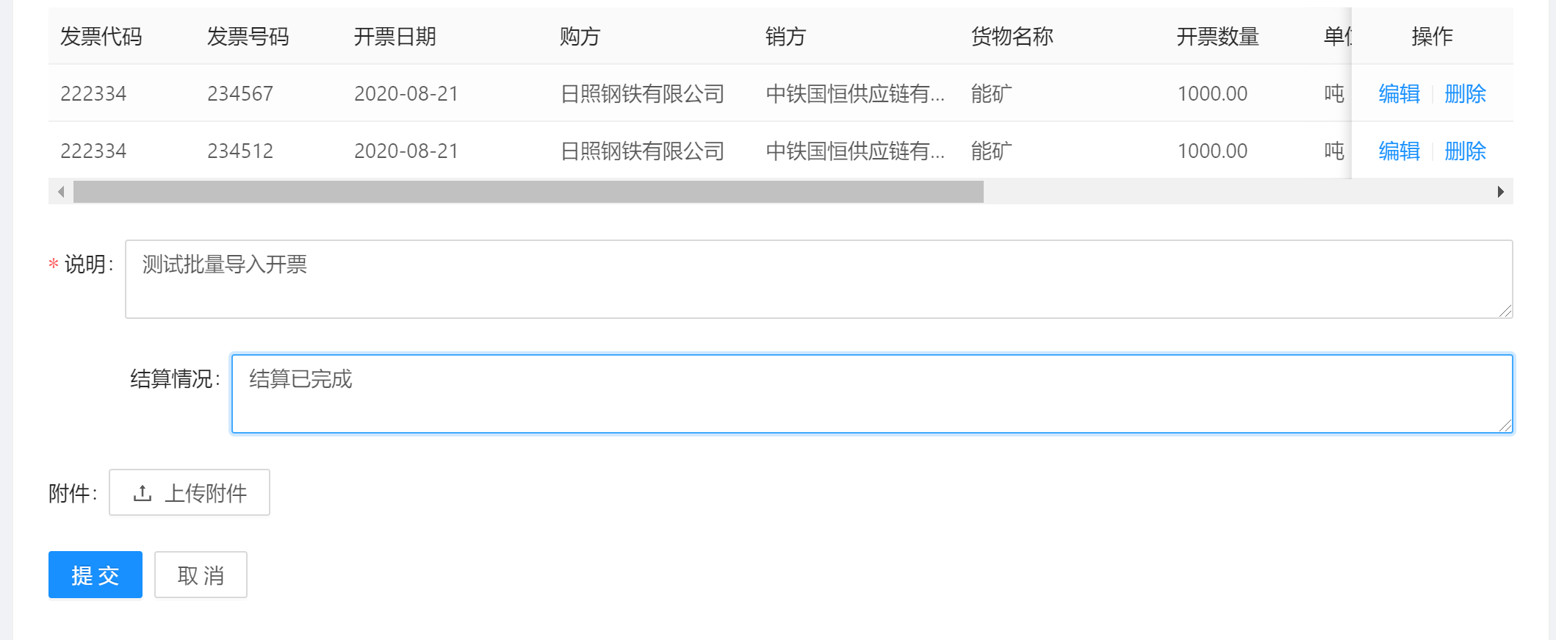Edit the invoice row numbered 234512
The width and height of the screenshot is (1556, 640).
1399,151
